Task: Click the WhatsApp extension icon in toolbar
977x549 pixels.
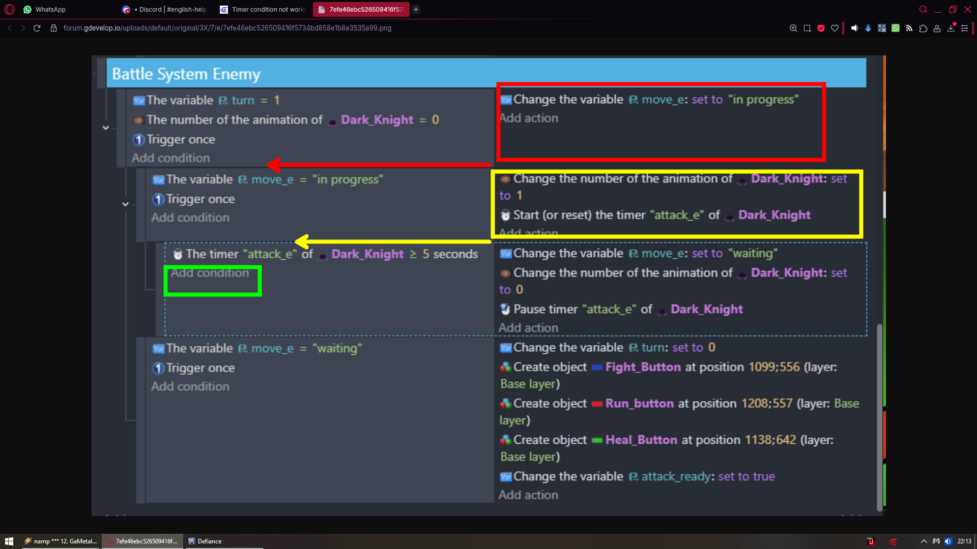Action: coord(896,28)
